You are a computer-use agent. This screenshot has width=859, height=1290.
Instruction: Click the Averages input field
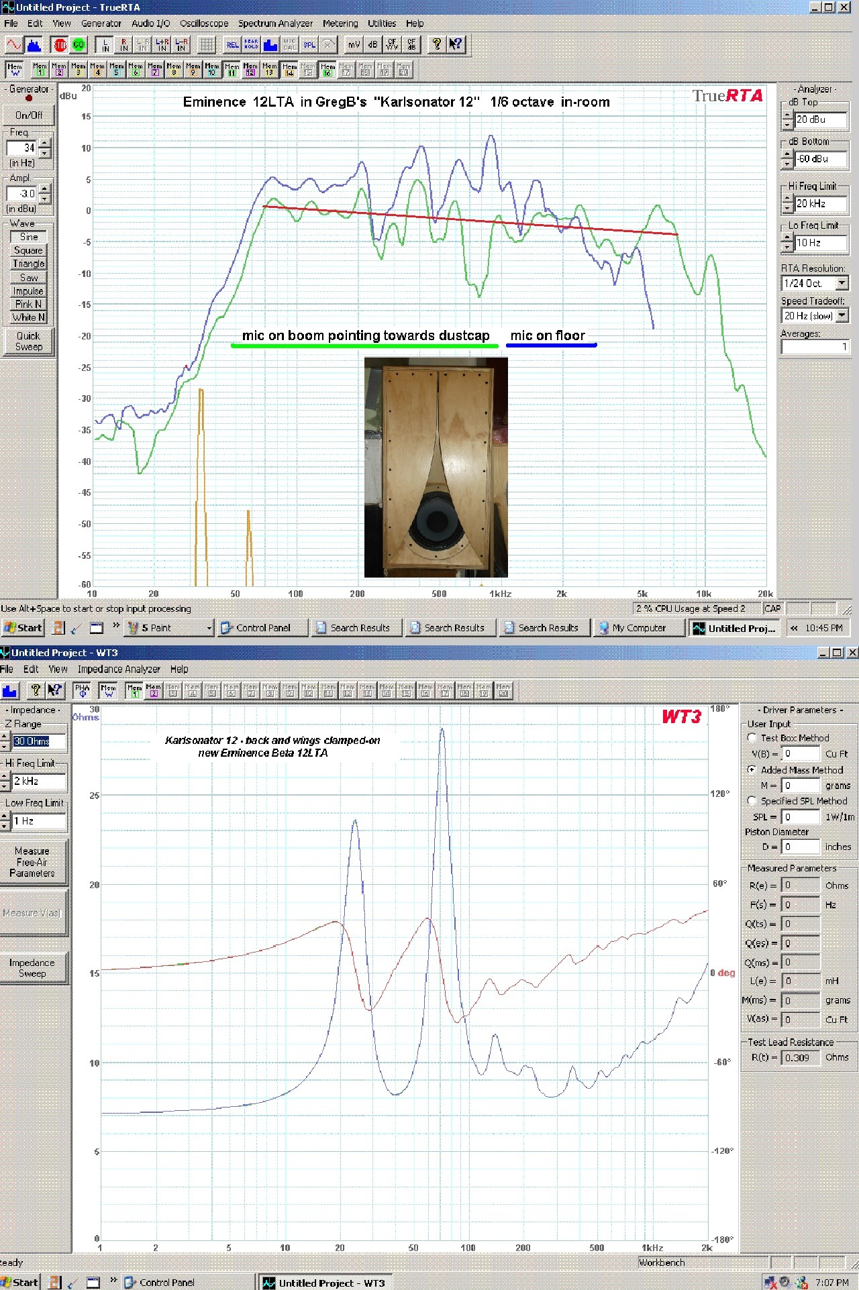[x=815, y=347]
